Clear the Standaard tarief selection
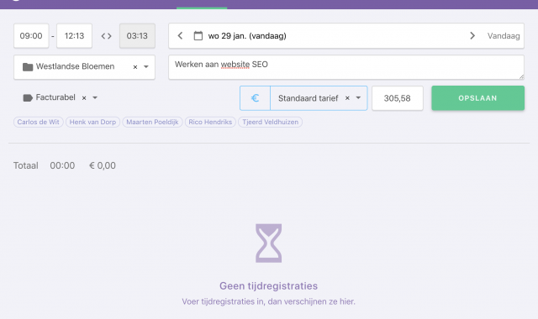This screenshot has width=538, height=319. click(347, 98)
